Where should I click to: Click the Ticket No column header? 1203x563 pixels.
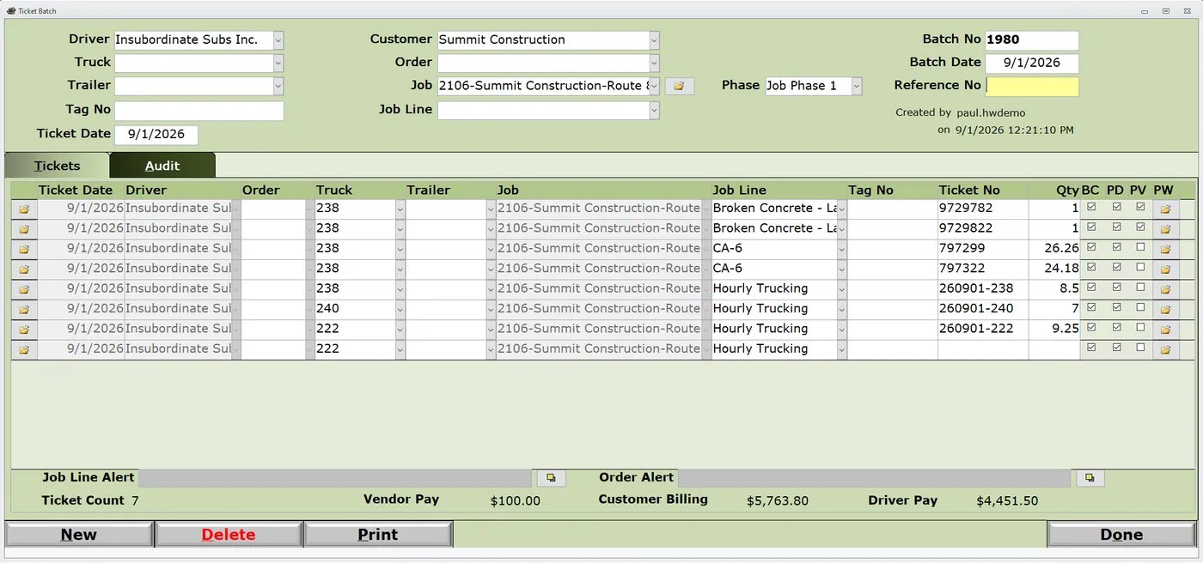[969, 191]
